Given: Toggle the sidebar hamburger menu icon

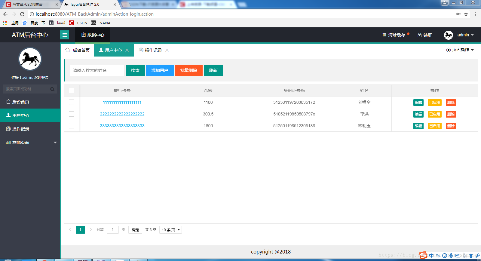Looking at the screenshot, I should point(65,35).
